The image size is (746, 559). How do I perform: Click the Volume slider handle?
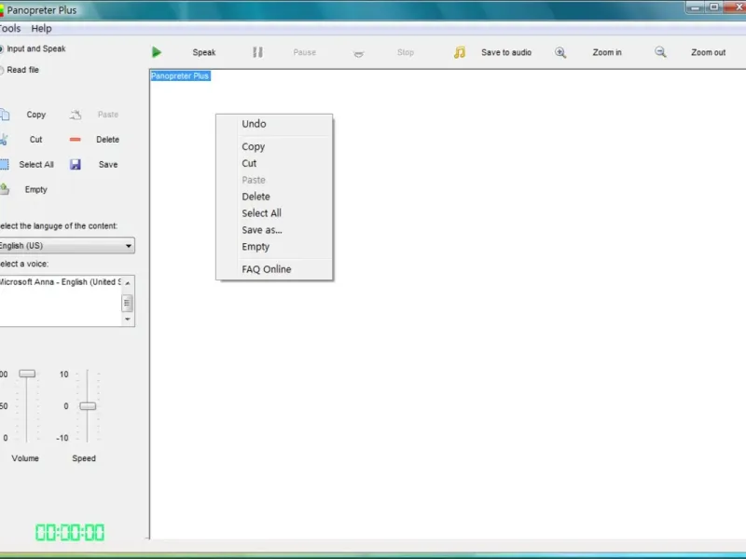point(27,374)
